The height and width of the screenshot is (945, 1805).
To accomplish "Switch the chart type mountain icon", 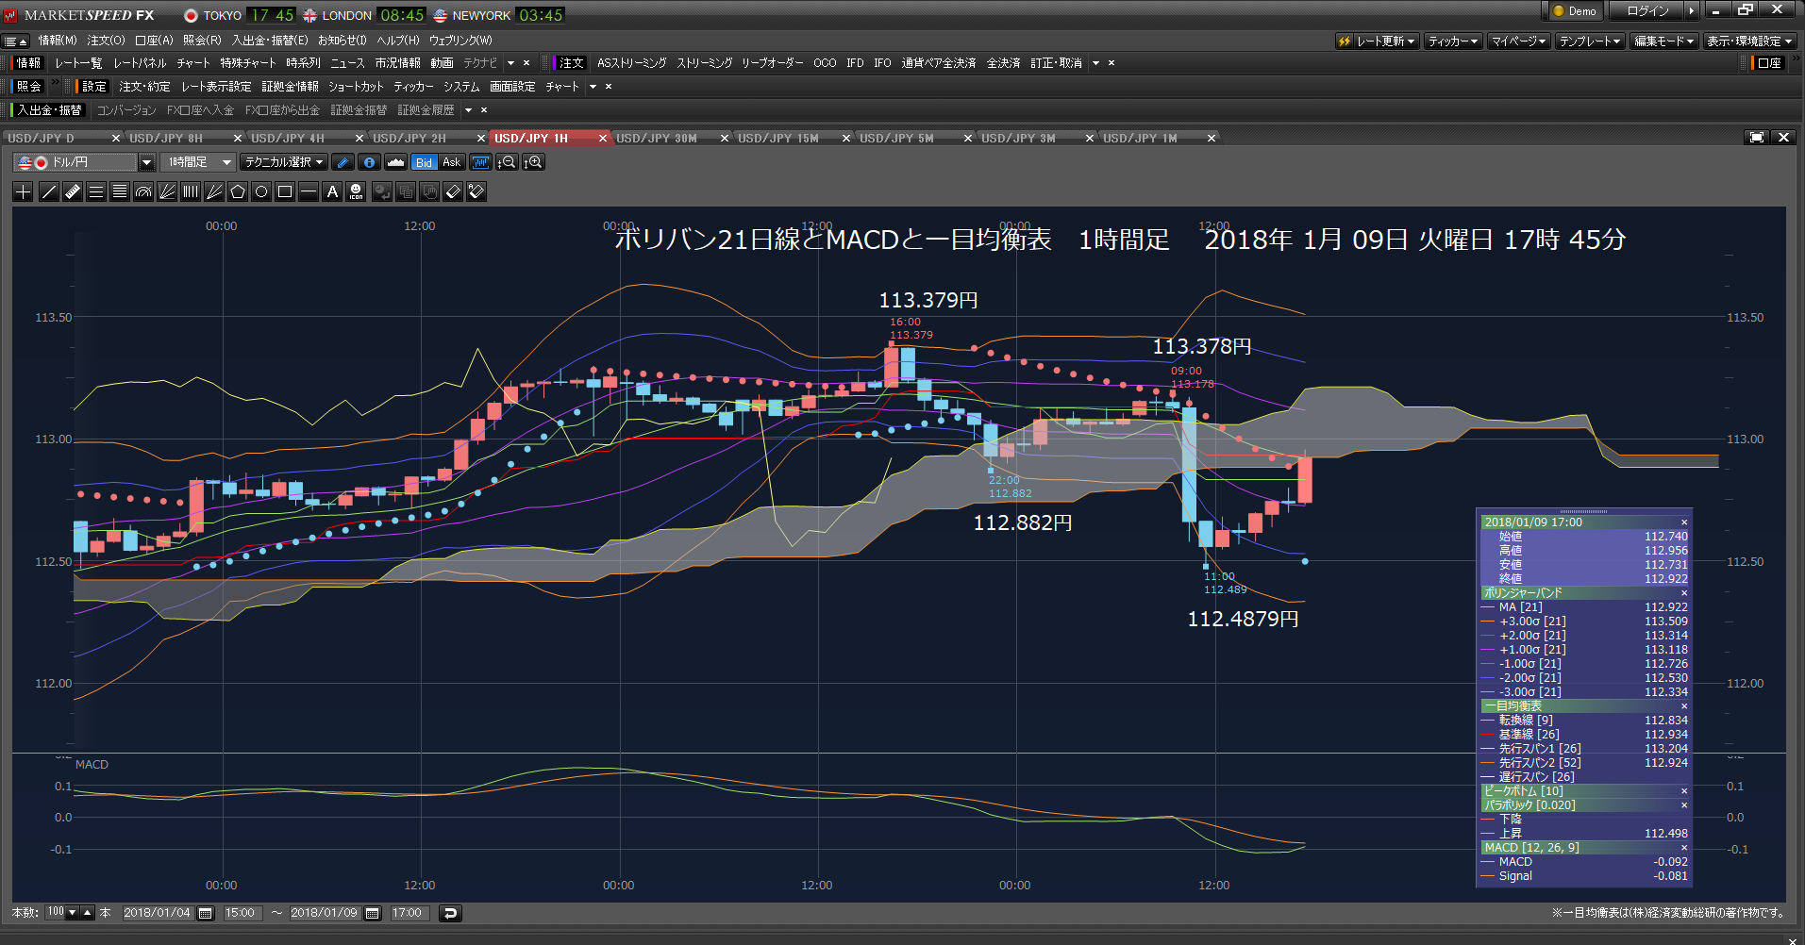I will (x=396, y=162).
